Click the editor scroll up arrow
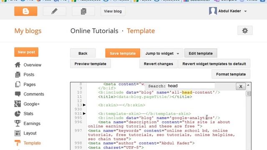 (x=248, y=85)
